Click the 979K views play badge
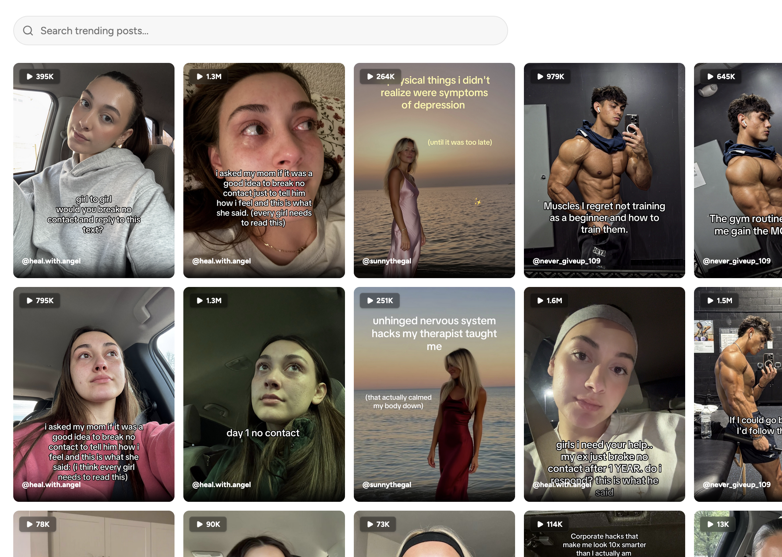This screenshot has height=557, width=782. [551, 77]
